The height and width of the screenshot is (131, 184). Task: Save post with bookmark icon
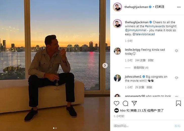tap(178, 103)
